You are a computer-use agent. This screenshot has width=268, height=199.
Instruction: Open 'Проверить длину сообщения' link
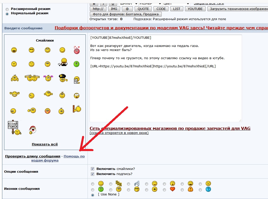(x=33, y=156)
